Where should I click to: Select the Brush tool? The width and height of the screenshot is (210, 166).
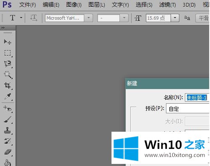8,120
